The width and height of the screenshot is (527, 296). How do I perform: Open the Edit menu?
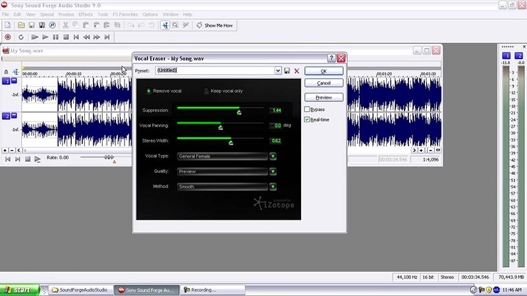tap(17, 14)
